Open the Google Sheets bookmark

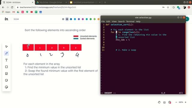(36, 12)
